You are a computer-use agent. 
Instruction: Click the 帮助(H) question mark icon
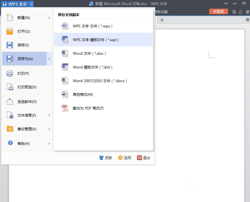(x=10, y=143)
